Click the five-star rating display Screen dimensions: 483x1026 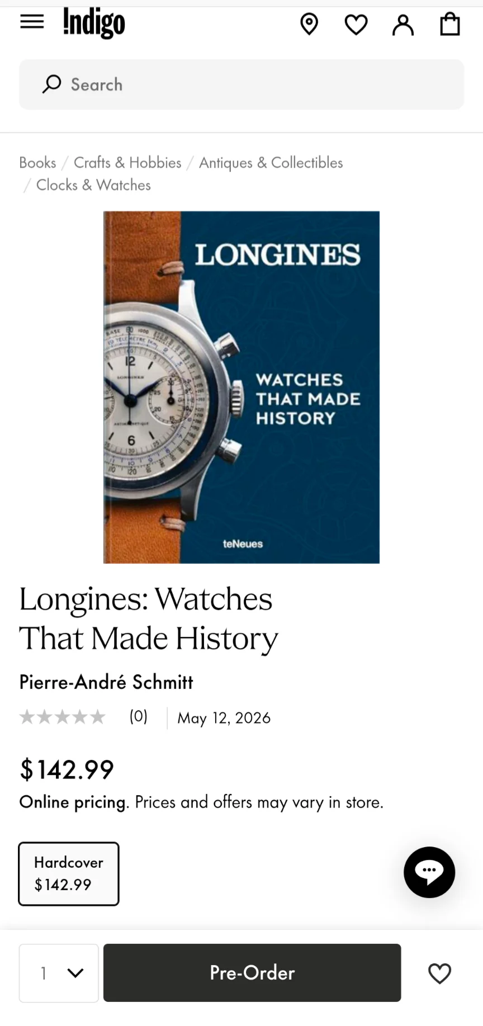(x=62, y=717)
